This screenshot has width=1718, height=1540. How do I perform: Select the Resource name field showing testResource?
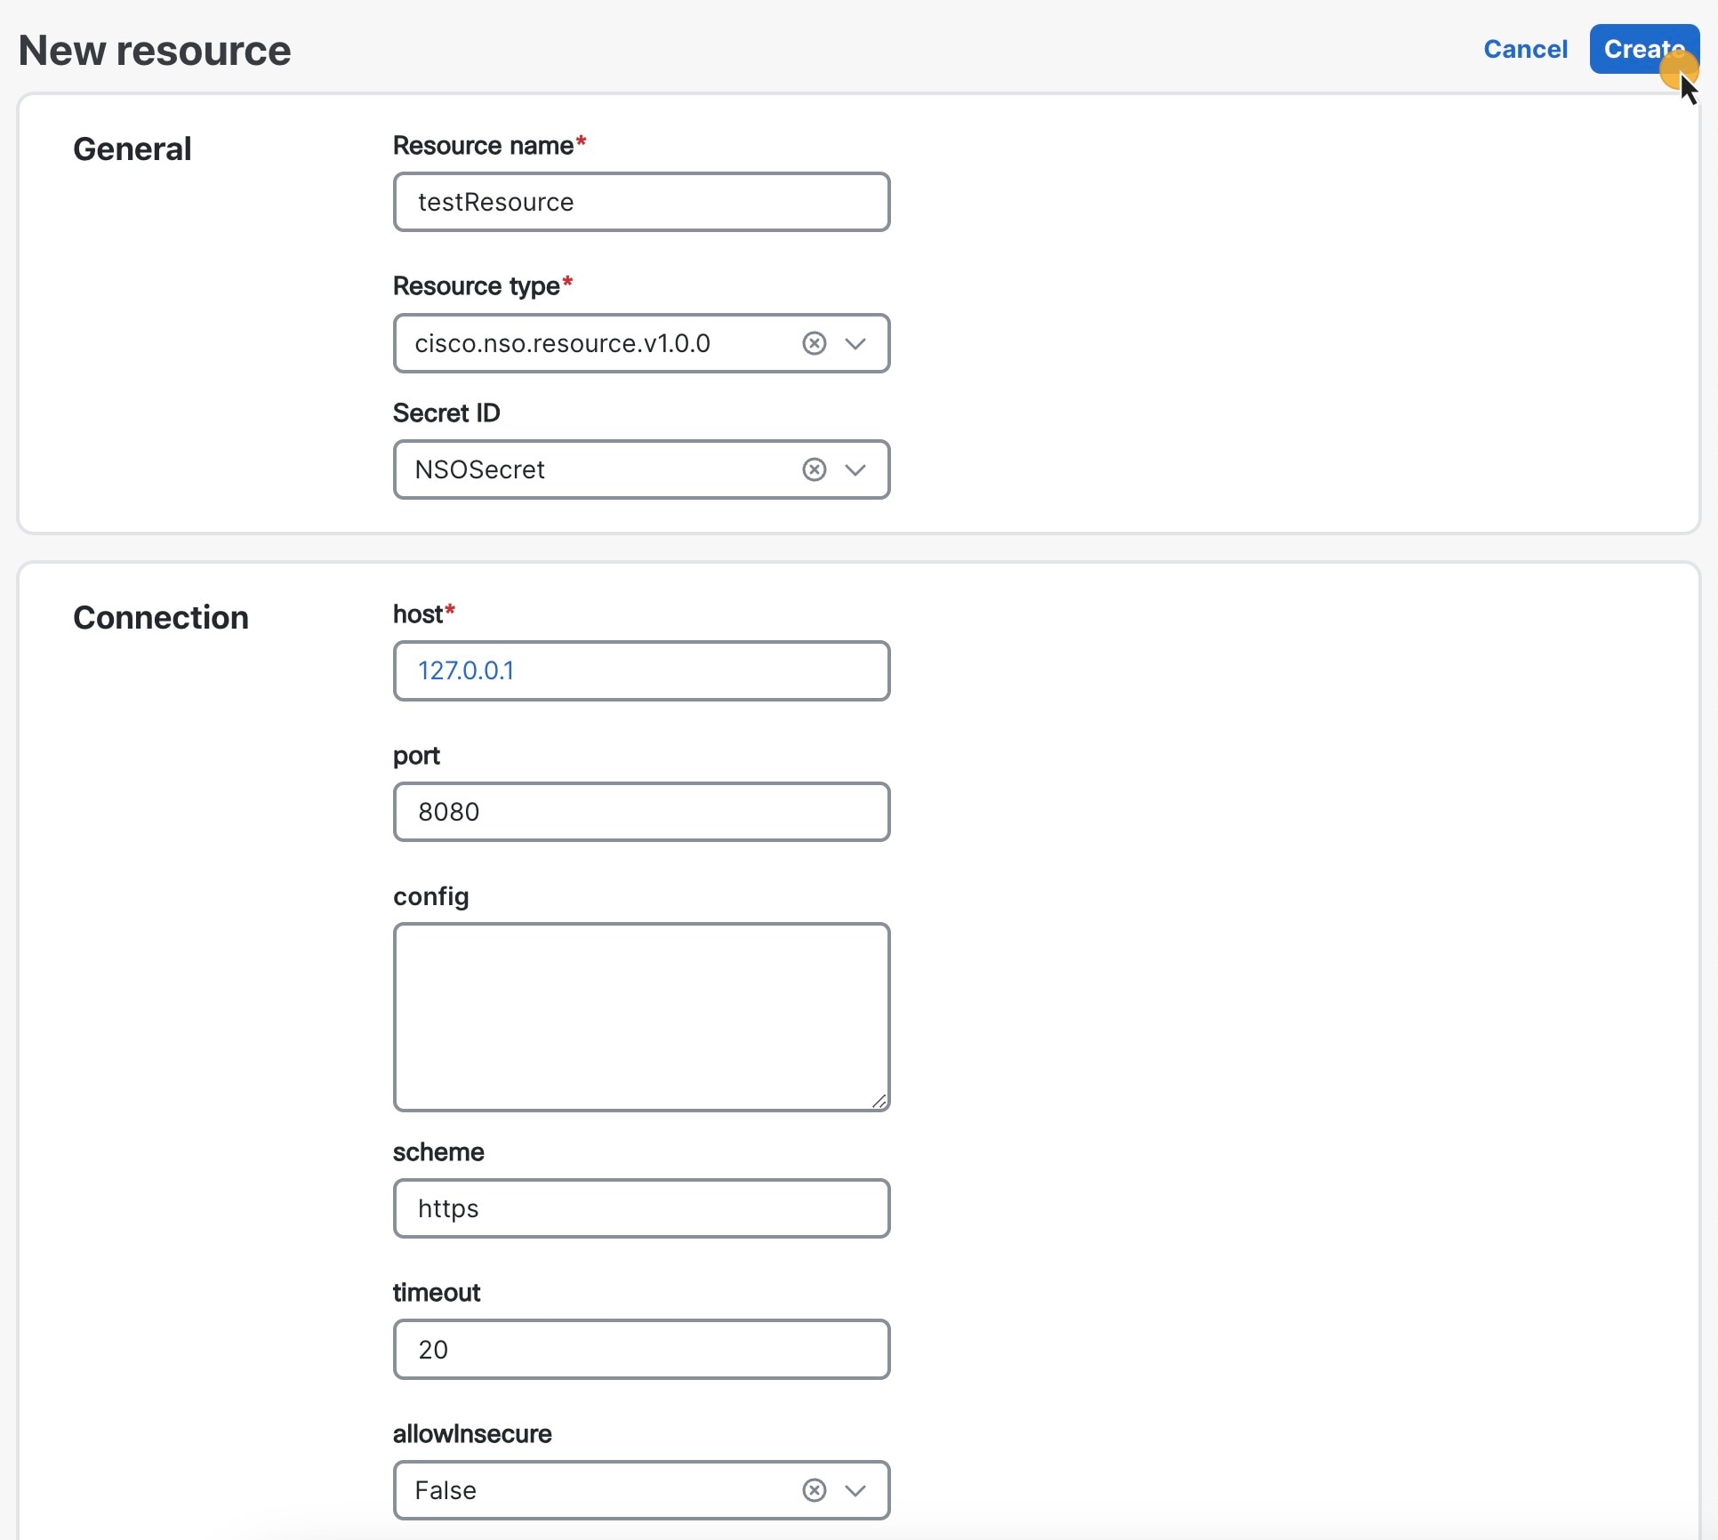641,202
